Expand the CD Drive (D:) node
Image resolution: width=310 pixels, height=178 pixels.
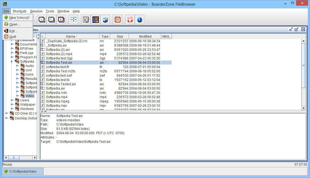pos(6,113)
